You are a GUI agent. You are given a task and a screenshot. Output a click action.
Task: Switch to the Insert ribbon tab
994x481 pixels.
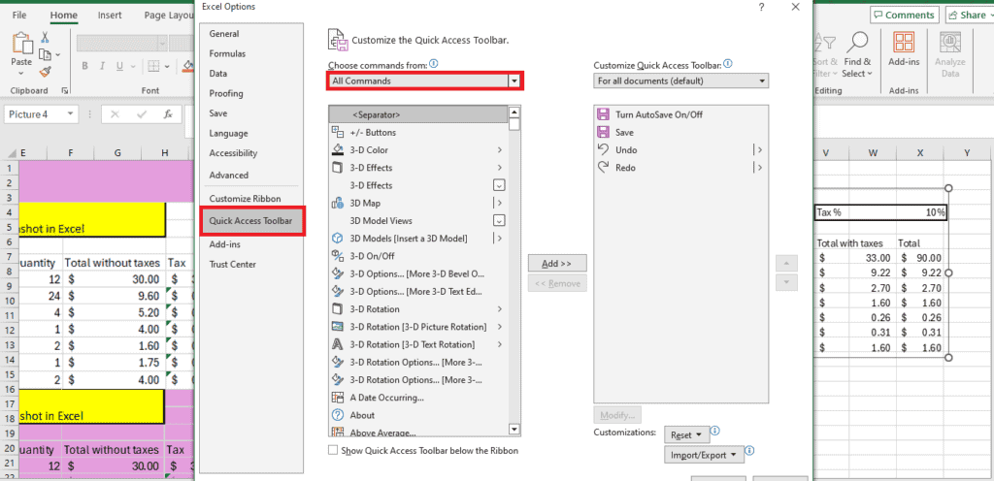click(x=110, y=15)
